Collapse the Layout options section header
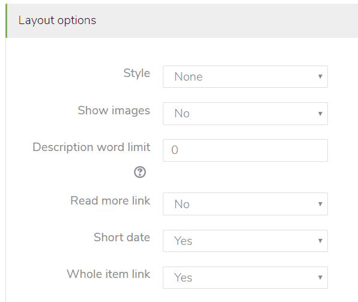The height and width of the screenshot is (302, 358). 182,20
